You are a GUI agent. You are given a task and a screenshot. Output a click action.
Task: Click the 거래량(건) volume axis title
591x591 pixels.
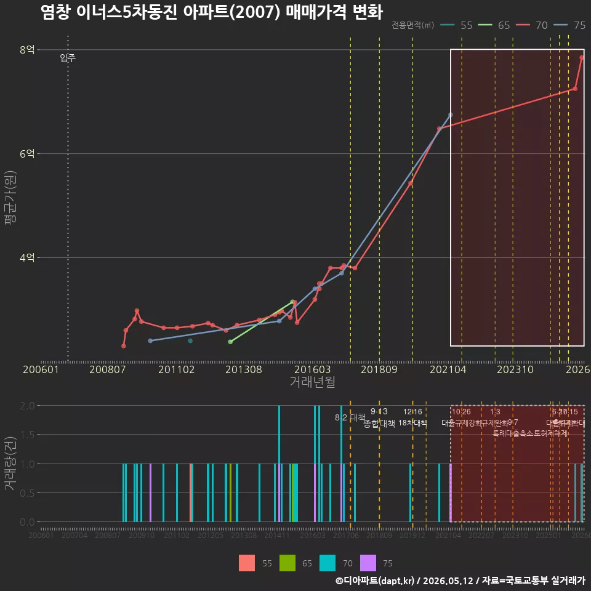point(10,464)
